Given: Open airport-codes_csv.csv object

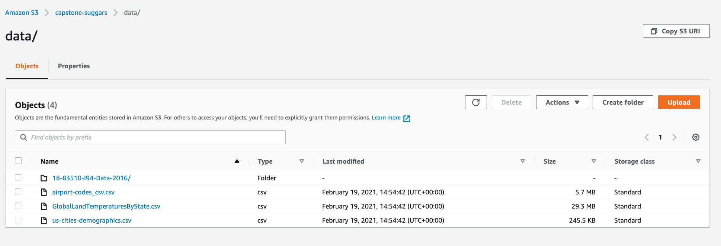Looking at the screenshot, I should (x=83, y=192).
